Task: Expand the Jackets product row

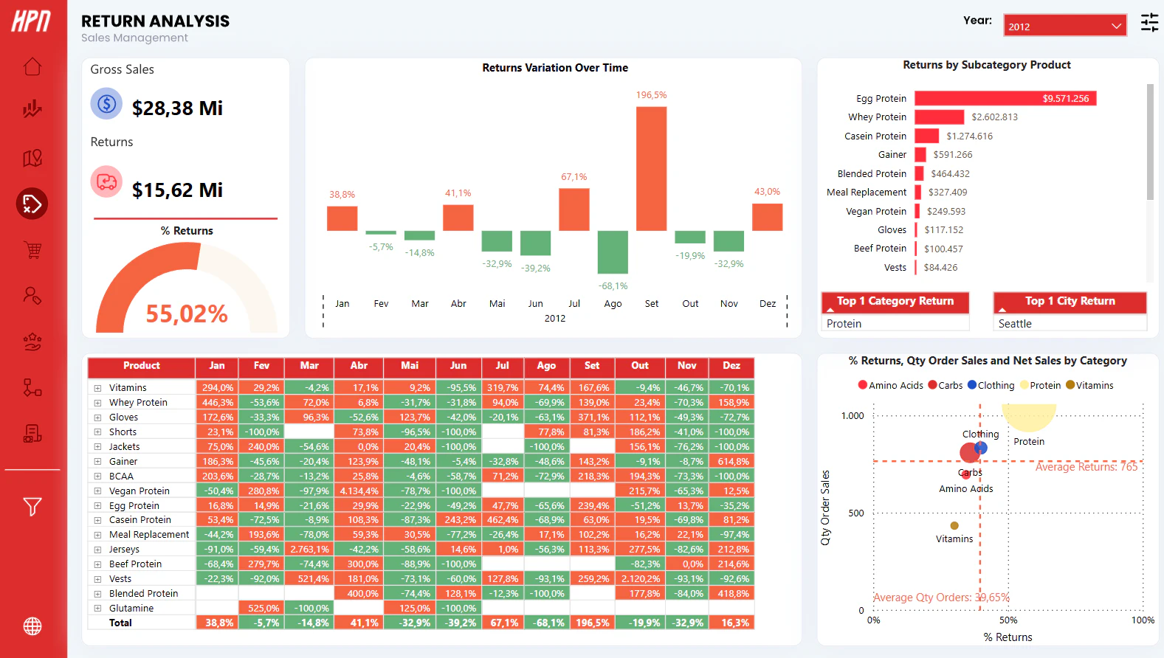Action: tap(97, 447)
